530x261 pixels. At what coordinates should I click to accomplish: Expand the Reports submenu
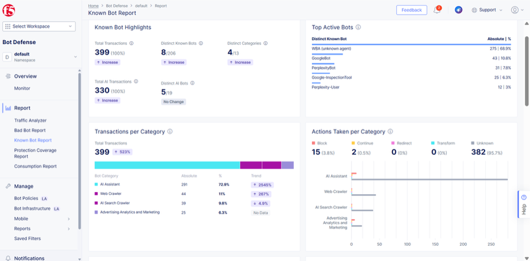point(69,229)
